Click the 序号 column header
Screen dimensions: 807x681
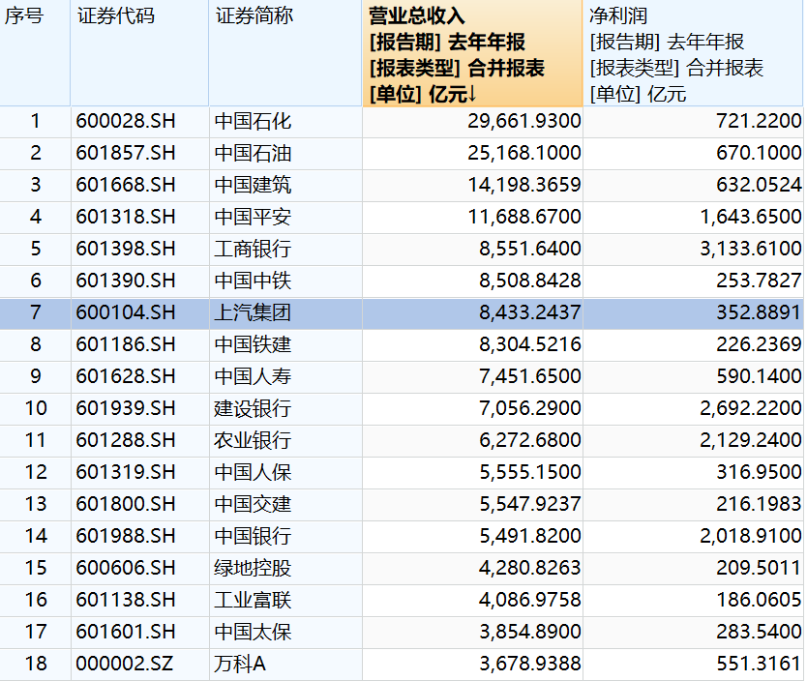(x=35, y=53)
